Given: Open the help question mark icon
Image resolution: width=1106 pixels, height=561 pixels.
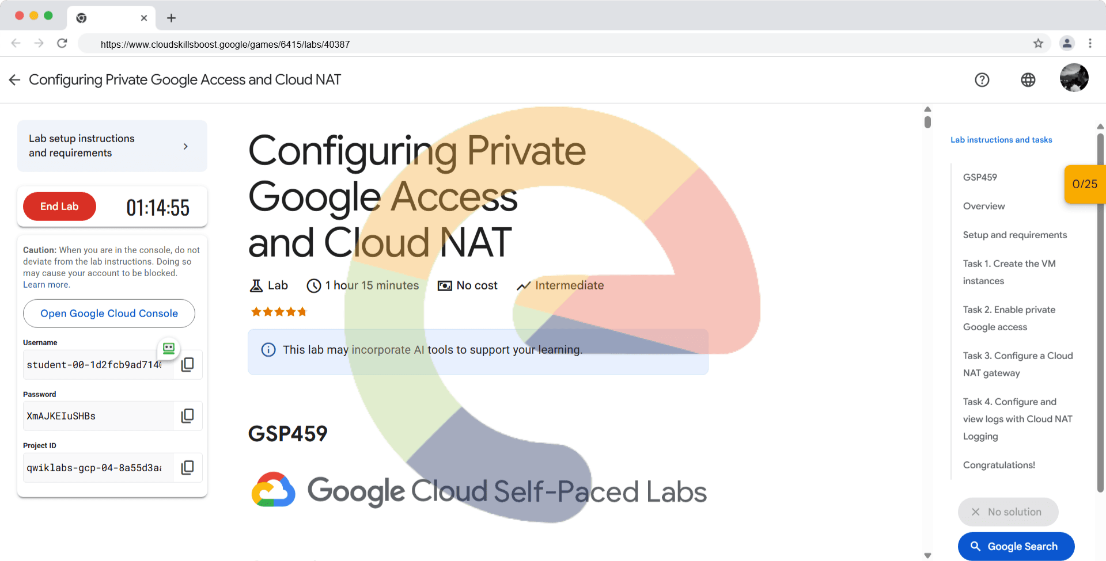Looking at the screenshot, I should 982,80.
